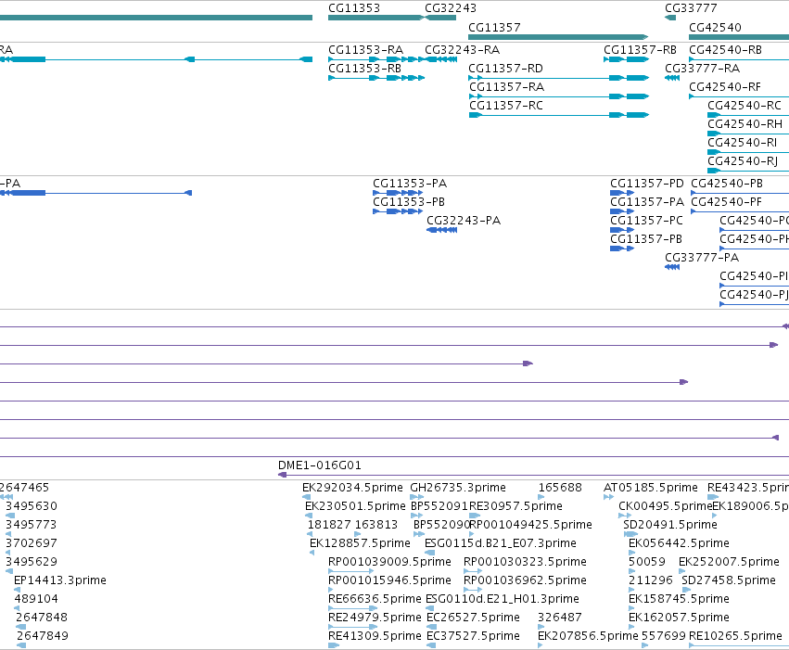This screenshot has height=650, width=789.
Task: Select feature 3702697
Action: coord(7,553)
